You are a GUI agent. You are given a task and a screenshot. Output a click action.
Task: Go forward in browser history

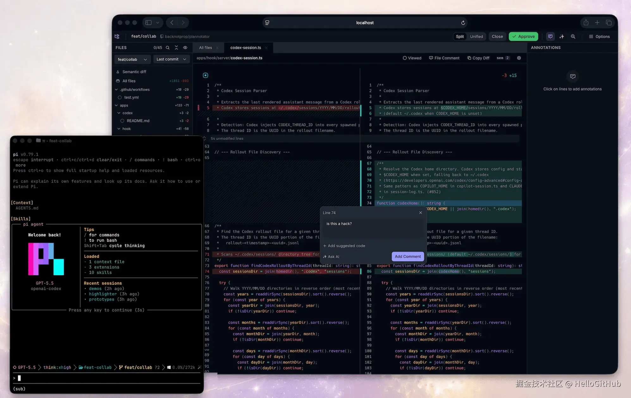click(x=183, y=23)
